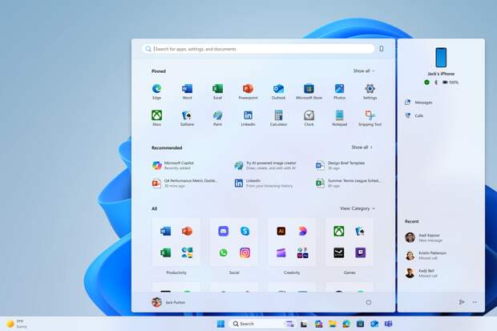This screenshot has width=497, height=331.
Task: Launch PowerPoint from pinned apps
Action: click(248, 89)
